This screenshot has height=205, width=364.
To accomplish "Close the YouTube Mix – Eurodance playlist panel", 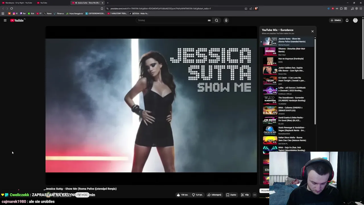I will 312,31.
